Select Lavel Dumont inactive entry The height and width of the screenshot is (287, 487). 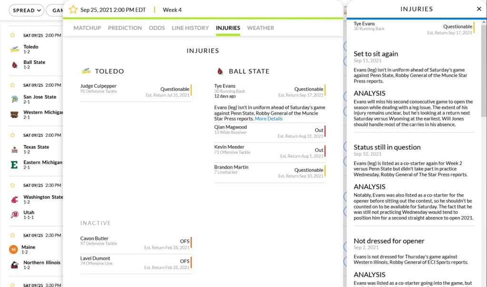[136, 263]
